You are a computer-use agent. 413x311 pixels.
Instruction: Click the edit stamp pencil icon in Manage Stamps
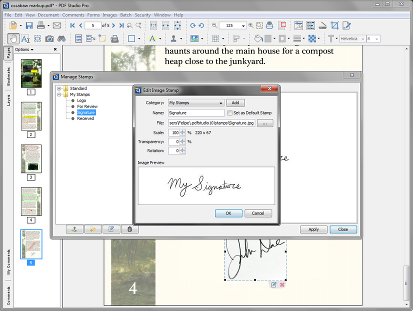[x=111, y=229]
